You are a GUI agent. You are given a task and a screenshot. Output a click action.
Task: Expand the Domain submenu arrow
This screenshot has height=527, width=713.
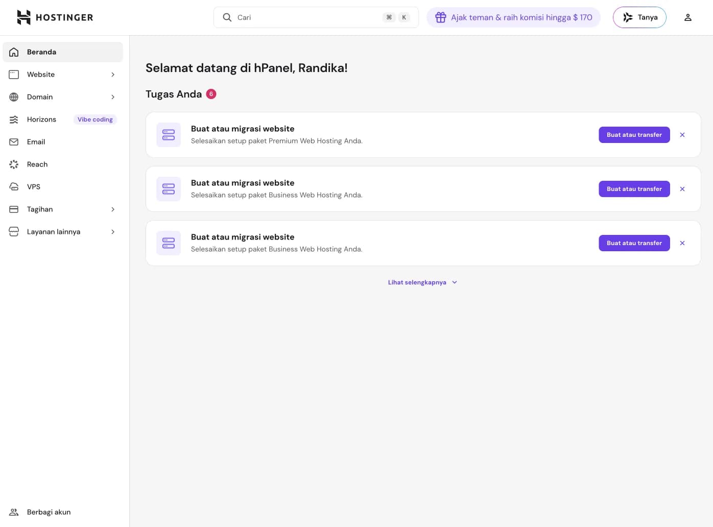tap(113, 97)
